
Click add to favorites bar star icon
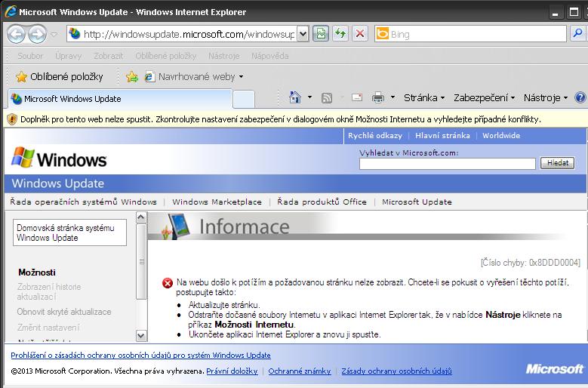[132, 77]
